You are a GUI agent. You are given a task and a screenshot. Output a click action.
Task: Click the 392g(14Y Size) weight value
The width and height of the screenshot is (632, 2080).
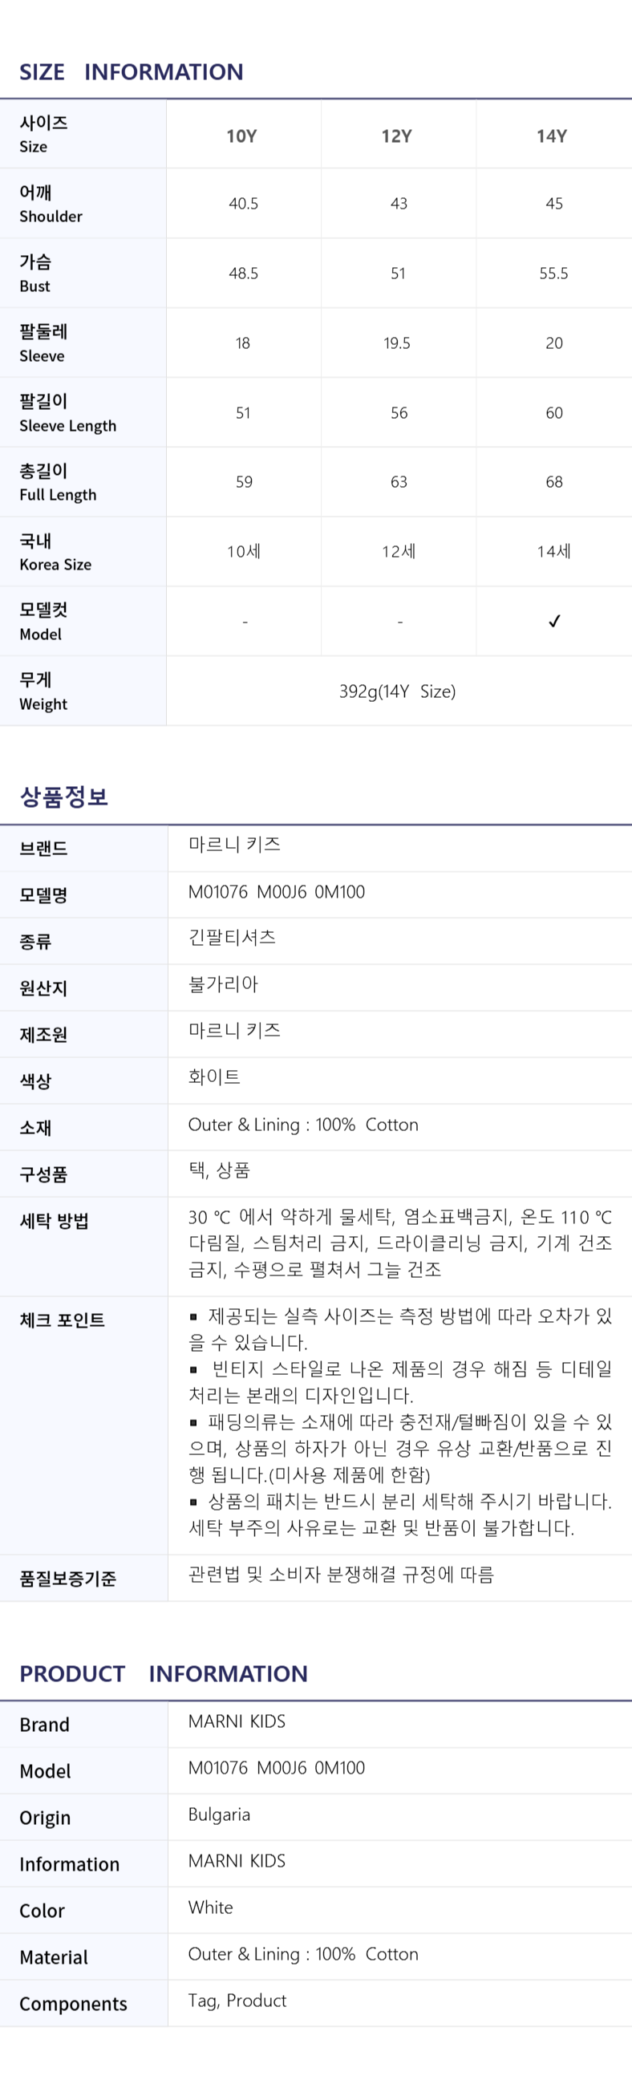click(x=397, y=691)
